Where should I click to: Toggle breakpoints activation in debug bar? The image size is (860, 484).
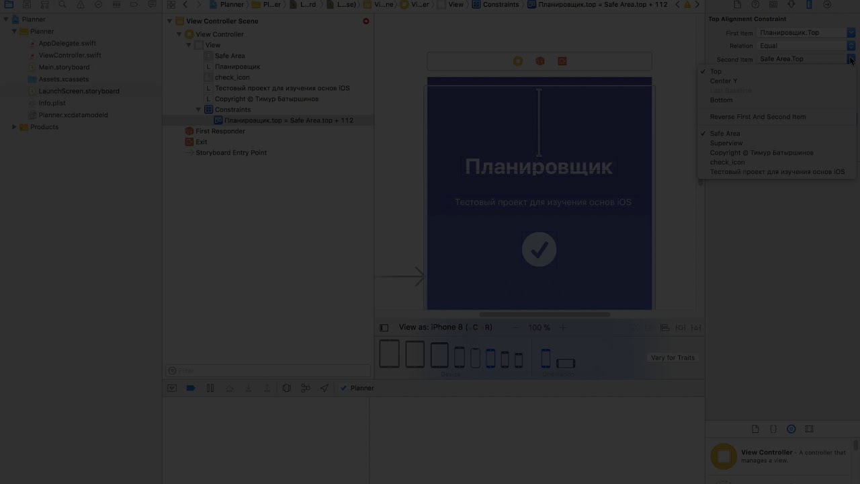191,388
